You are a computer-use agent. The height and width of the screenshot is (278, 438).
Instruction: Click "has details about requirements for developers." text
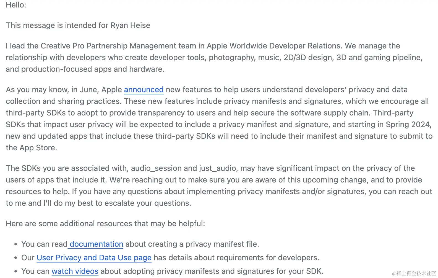[236, 258]
